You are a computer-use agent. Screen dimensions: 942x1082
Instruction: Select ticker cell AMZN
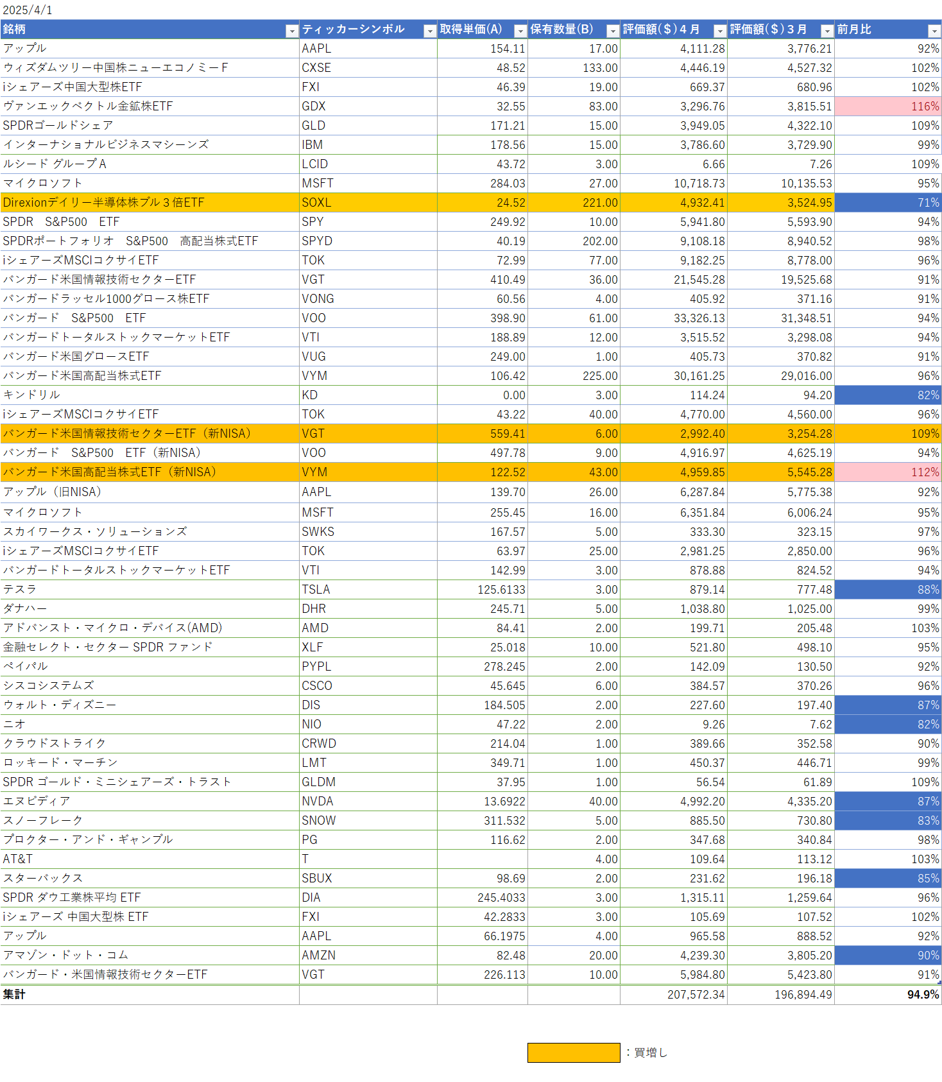(x=368, y=956)
